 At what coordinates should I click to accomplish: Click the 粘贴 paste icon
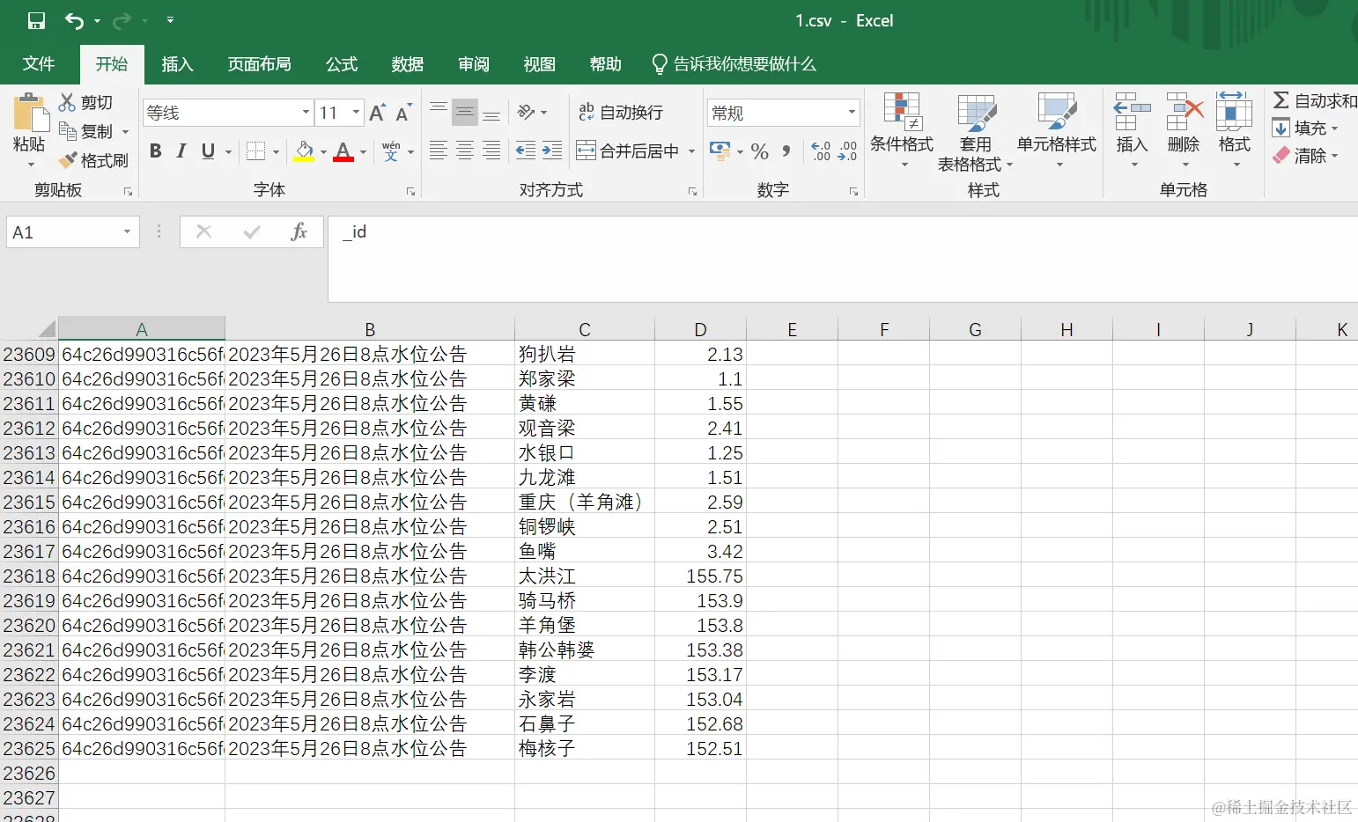[x=30, y=113]
